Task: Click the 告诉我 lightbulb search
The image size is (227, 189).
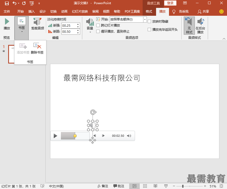Action: tap(181, 12)
